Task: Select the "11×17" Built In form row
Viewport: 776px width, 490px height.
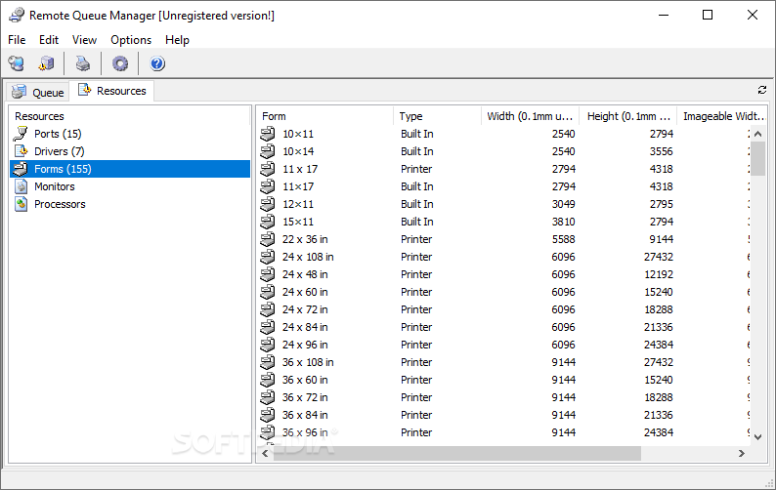Action: click(x=503, y=186)
